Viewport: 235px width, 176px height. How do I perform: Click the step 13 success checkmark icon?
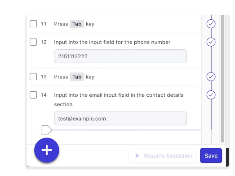point(211,77)
